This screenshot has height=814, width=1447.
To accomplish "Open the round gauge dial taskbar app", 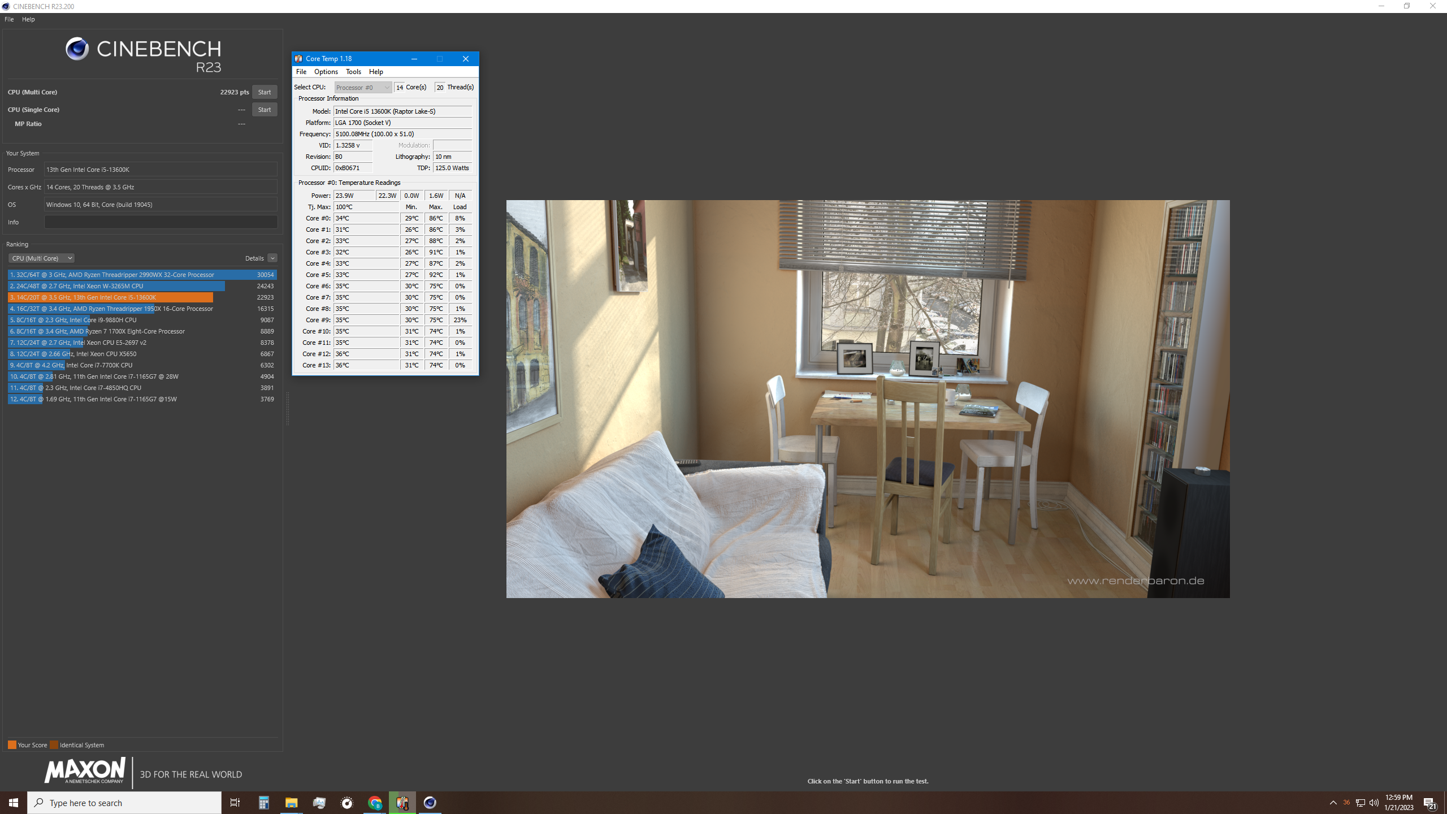I will (346, 803).
